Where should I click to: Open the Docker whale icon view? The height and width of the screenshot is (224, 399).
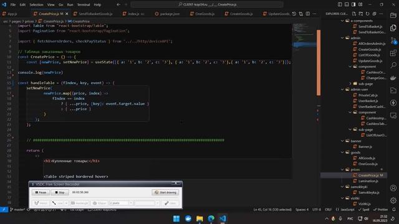click(393, 78)
